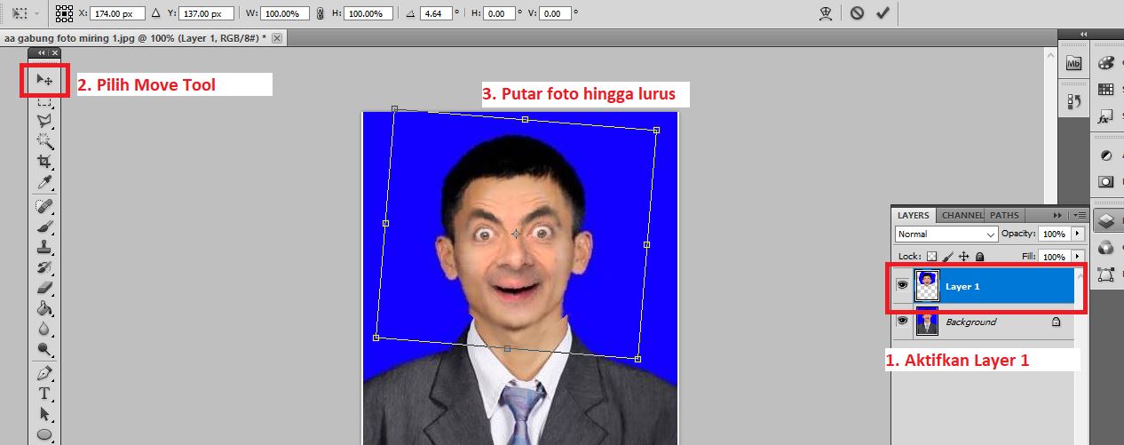Open the Swatches panel grid icon
This screenshot has width=1124, height=445.
point(1106,90)
